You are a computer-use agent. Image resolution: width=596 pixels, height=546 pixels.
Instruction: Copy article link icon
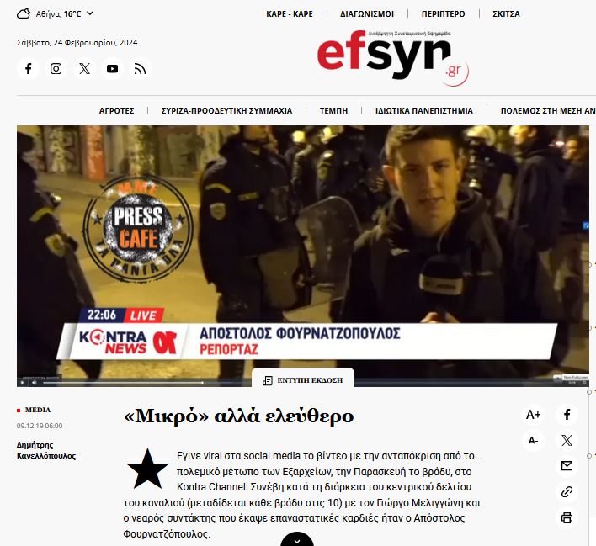pyautogui.click(x=567, y=491)
